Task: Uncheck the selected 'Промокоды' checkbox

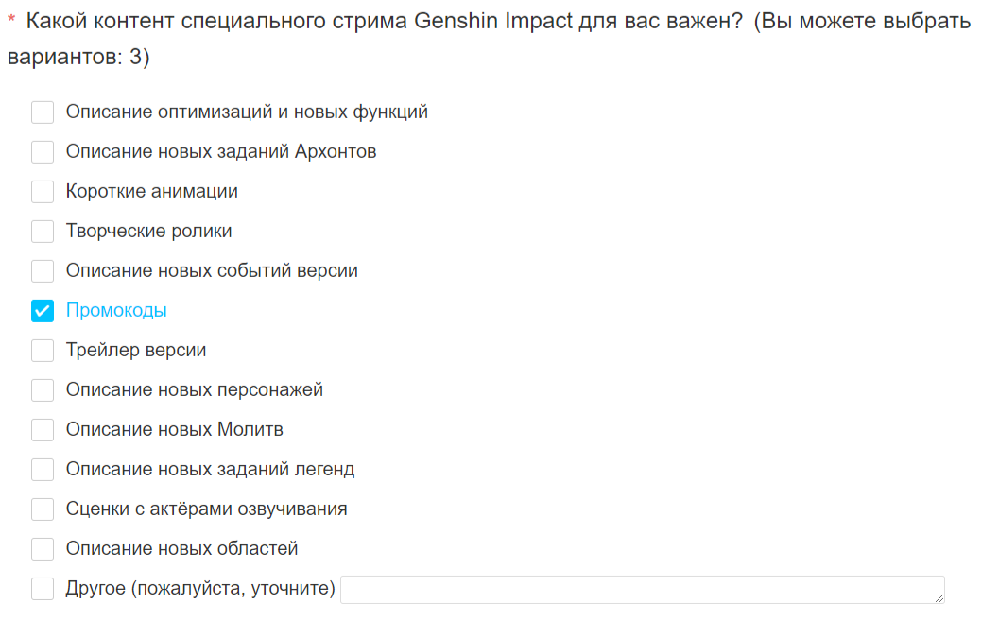Action: [43, 311]
